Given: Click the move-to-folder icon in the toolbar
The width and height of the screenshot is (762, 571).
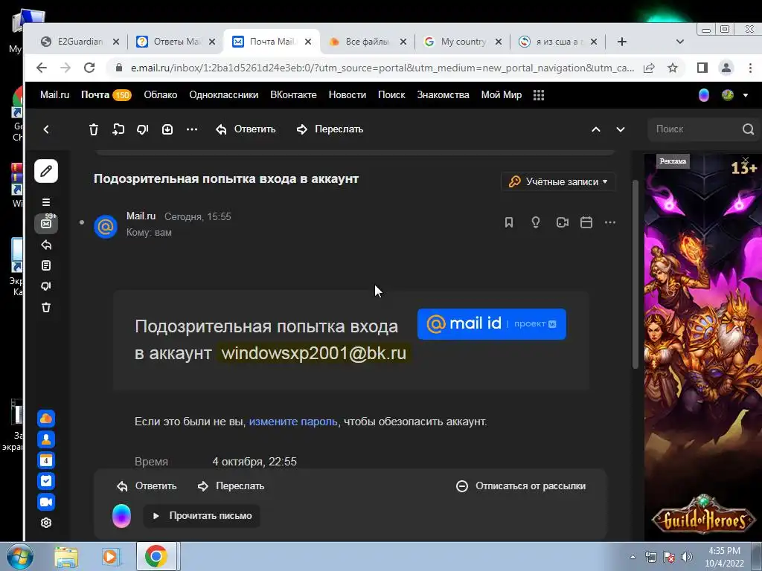Looking at the screenshot, I should click(118, 129).
